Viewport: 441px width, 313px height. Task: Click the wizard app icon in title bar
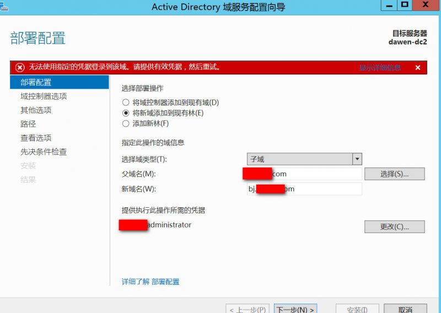click(x=4, y=6)
